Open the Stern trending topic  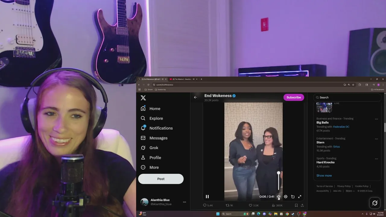(x=320, y=143)
